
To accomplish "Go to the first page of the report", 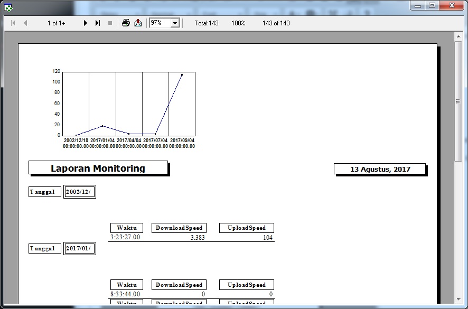I will click(13, 23).
